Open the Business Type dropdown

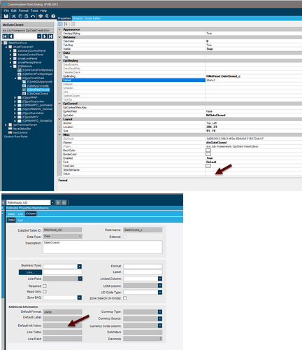pyautogui.click(x=80, y=266)
